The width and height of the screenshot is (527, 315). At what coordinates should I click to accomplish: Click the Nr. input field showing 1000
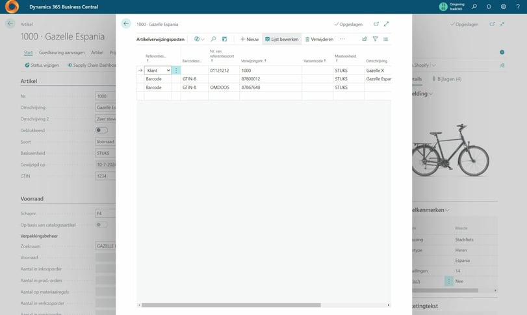(105, 96)
